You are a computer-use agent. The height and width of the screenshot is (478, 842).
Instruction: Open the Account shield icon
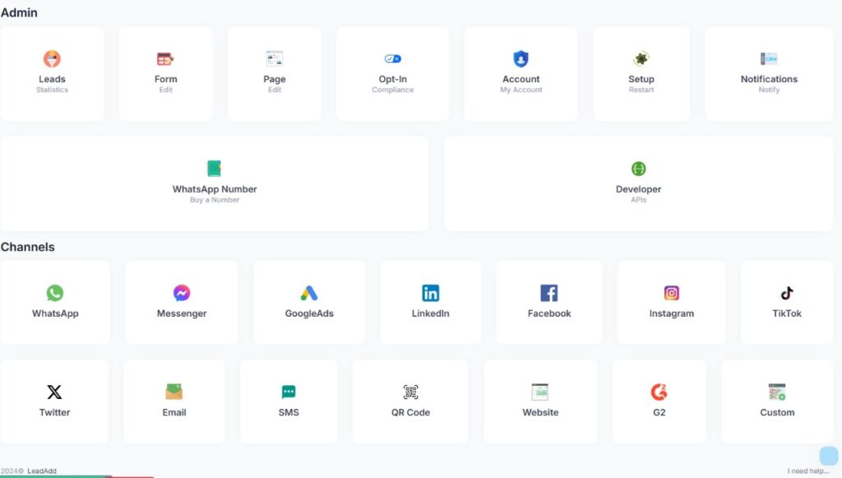tap(520, 59)
